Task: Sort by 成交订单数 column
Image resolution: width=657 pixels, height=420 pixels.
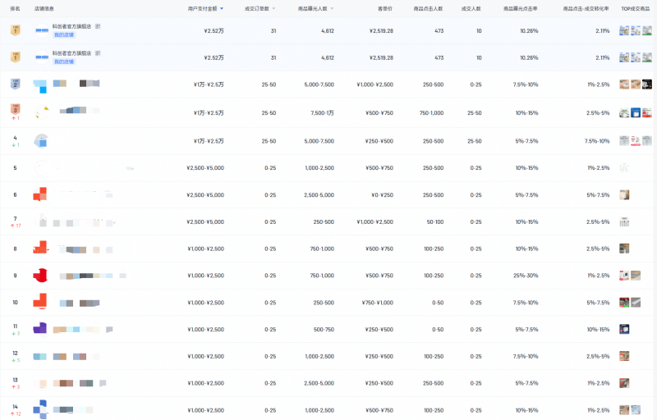Action: point(262,8)
